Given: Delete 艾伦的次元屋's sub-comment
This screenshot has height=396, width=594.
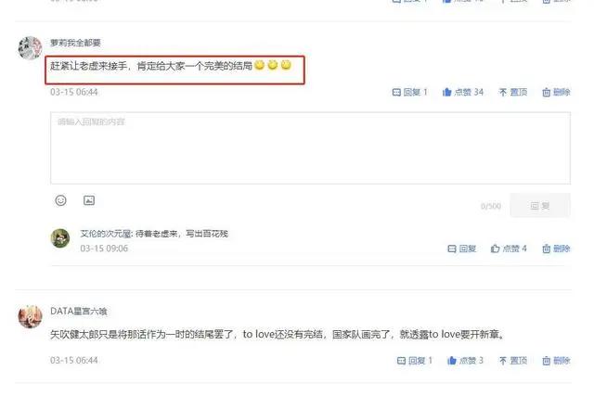Looking at the screenshot, I should tap(556, 249).
